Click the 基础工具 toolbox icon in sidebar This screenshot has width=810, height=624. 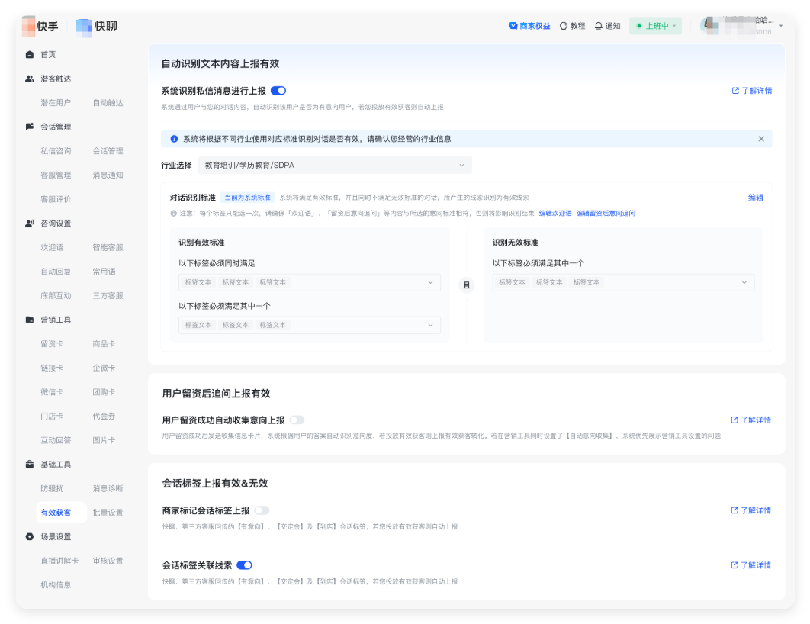point(30,465)
